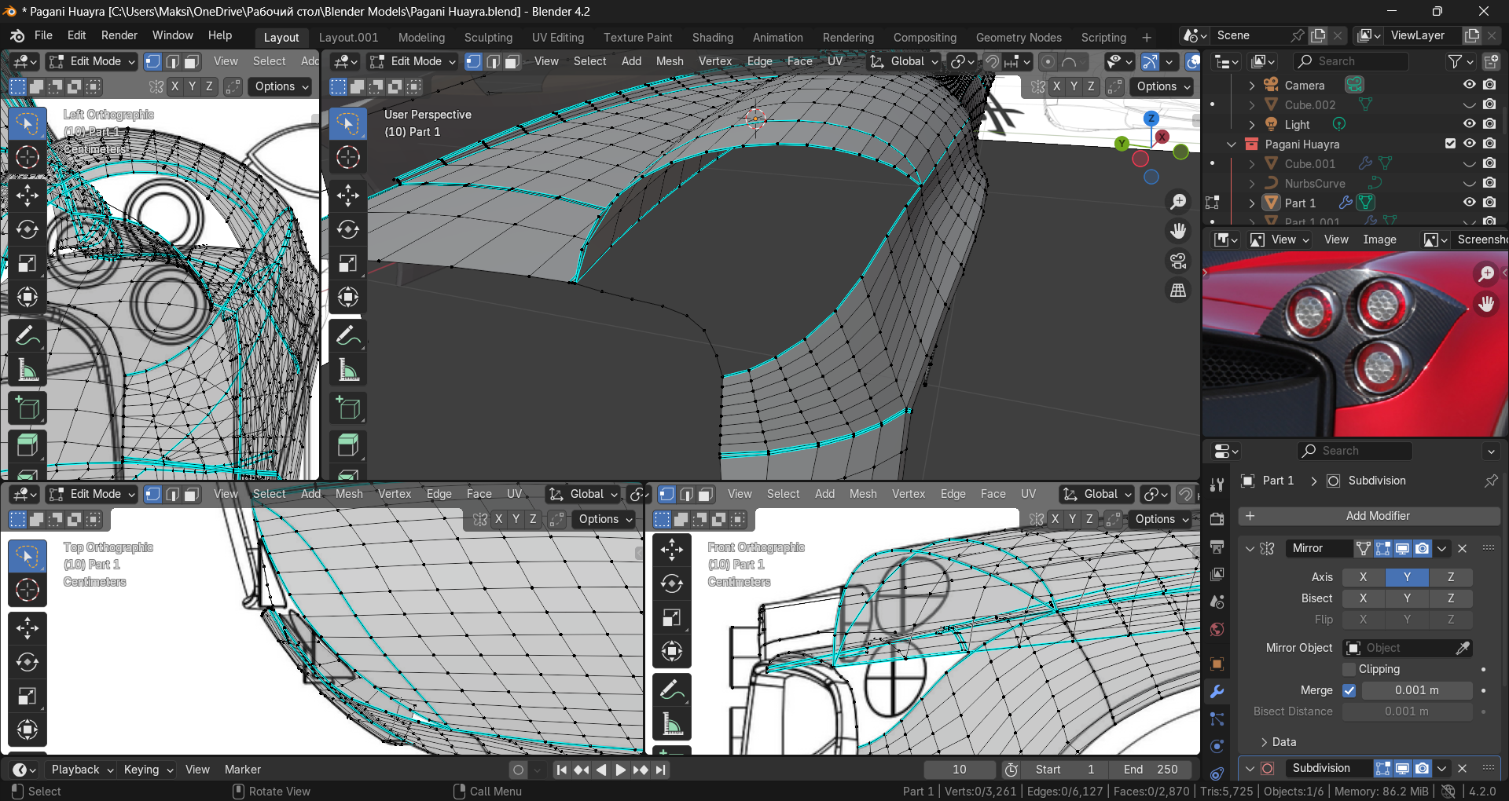Select the Select Box tool in the Left Orthographic viewport

(x=27, y=123)
